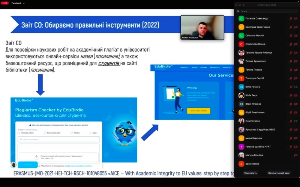
Task: Click muted microphone icon for Токарчук Сергій
Action: pyautogui.click(x=291, y=78)
